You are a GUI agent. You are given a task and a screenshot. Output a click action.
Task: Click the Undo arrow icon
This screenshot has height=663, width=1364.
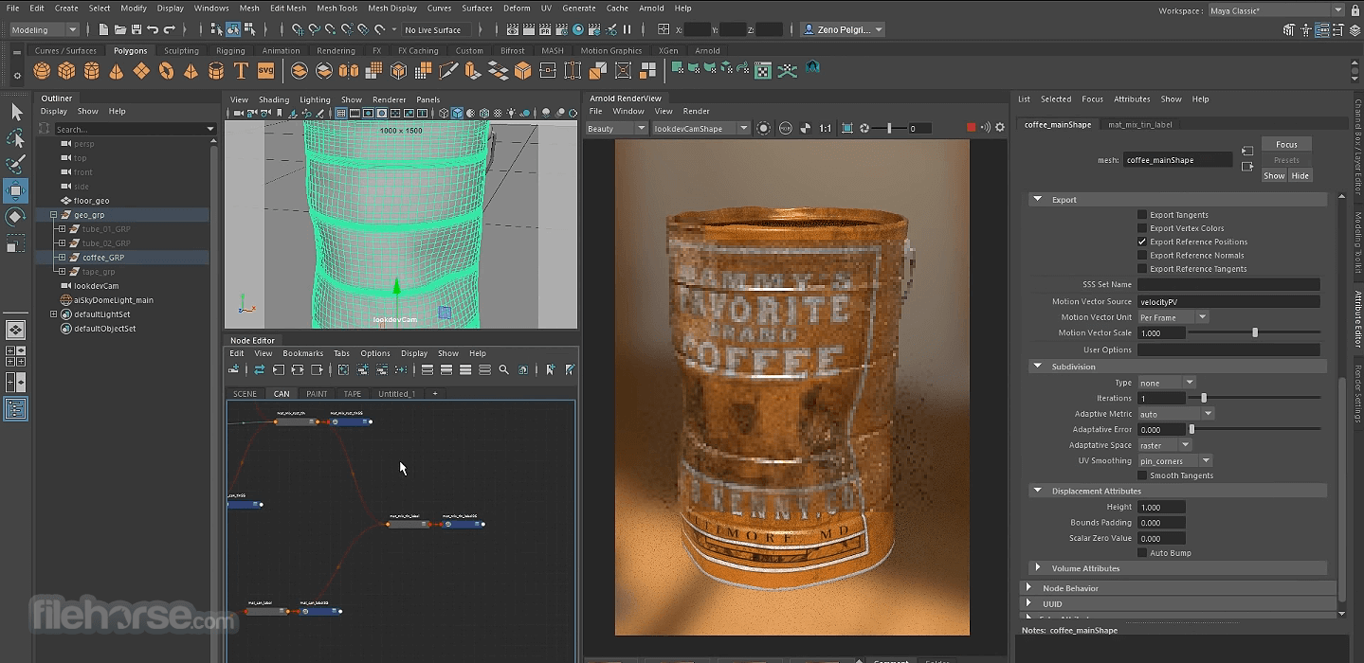point(153,30)
